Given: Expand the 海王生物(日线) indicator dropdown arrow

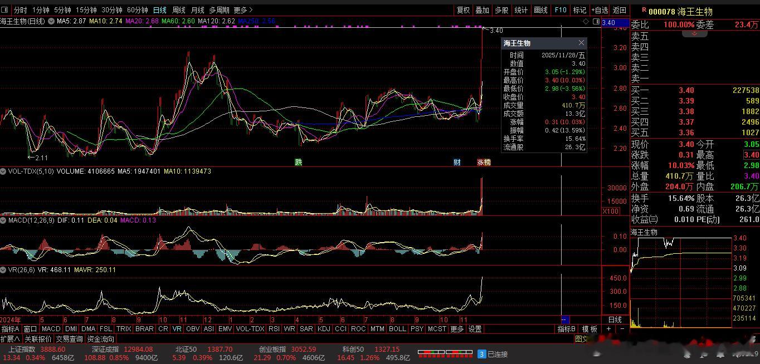Looking at the screenshot, I should coord(51,21).
